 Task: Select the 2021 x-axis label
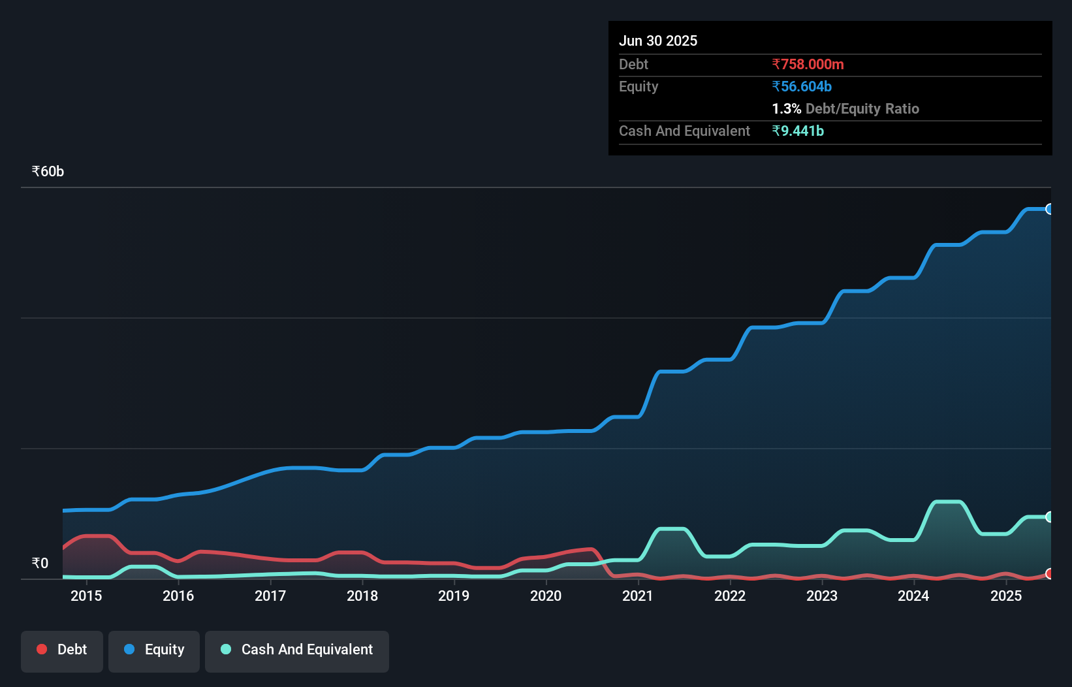point(638,596)
